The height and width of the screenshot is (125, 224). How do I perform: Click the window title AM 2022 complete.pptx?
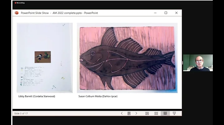[x=67, y=13]
